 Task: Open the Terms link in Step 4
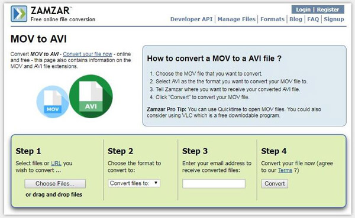tap(285, 170)
